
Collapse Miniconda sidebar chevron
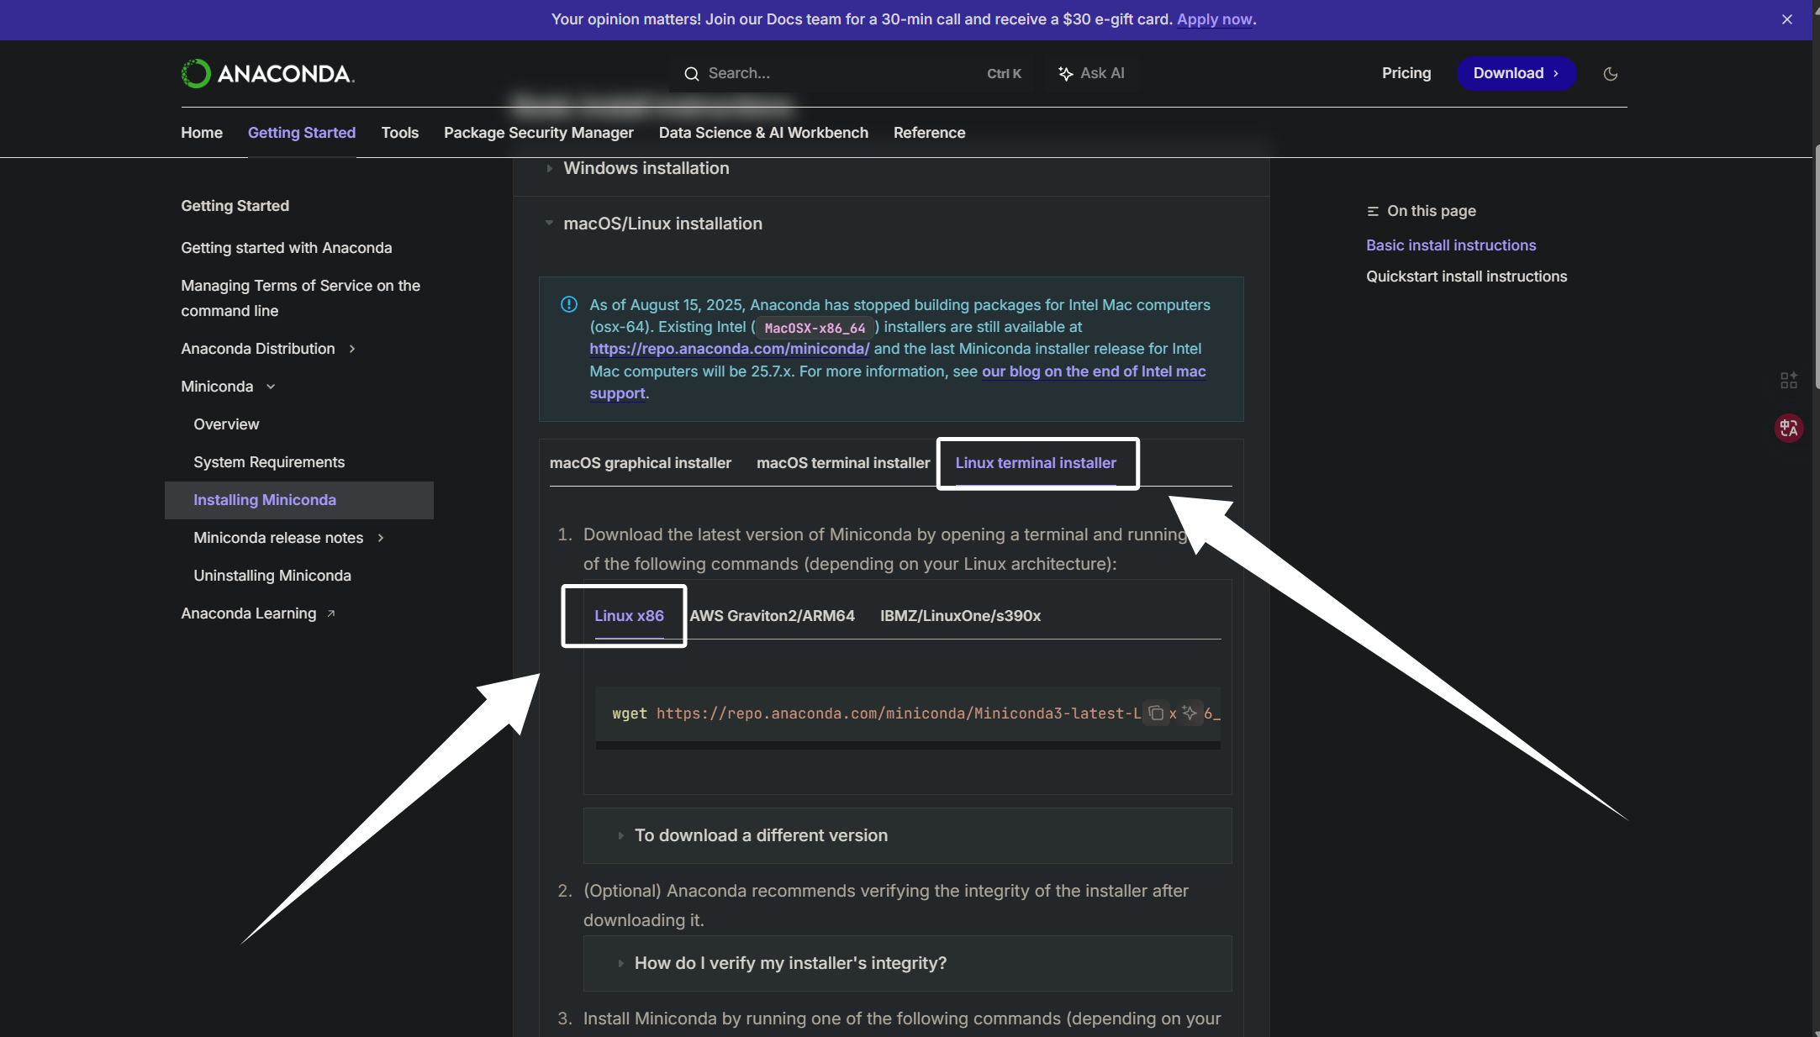pyautogui.click(x=271, y=387)
